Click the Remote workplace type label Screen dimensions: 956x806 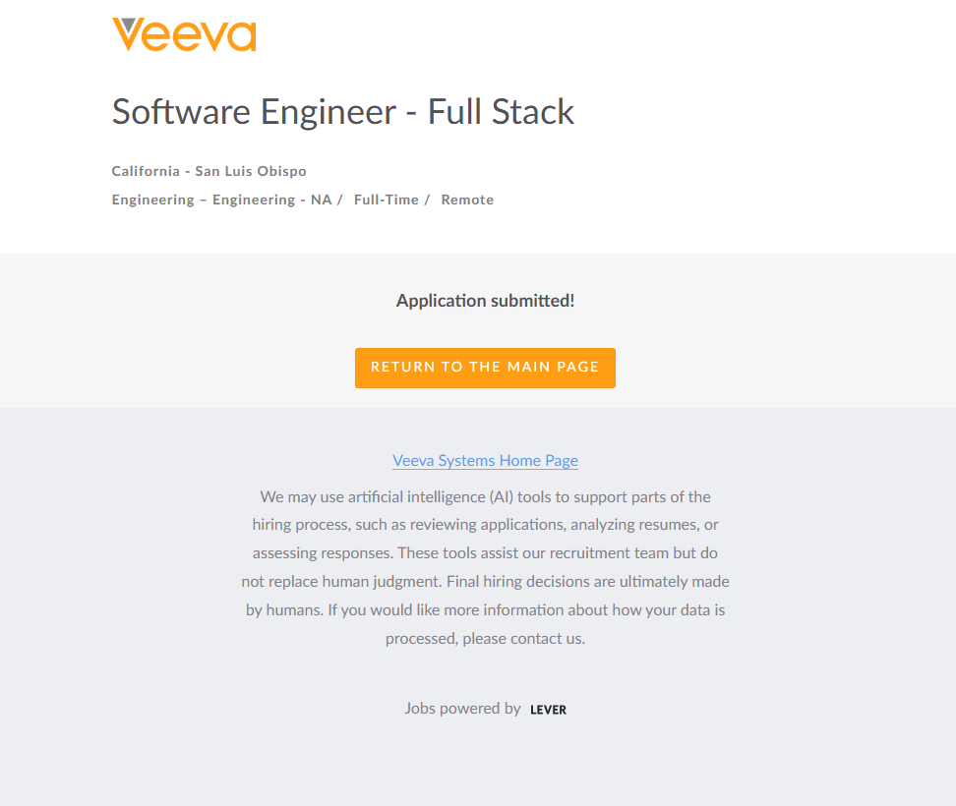point(467,200)
